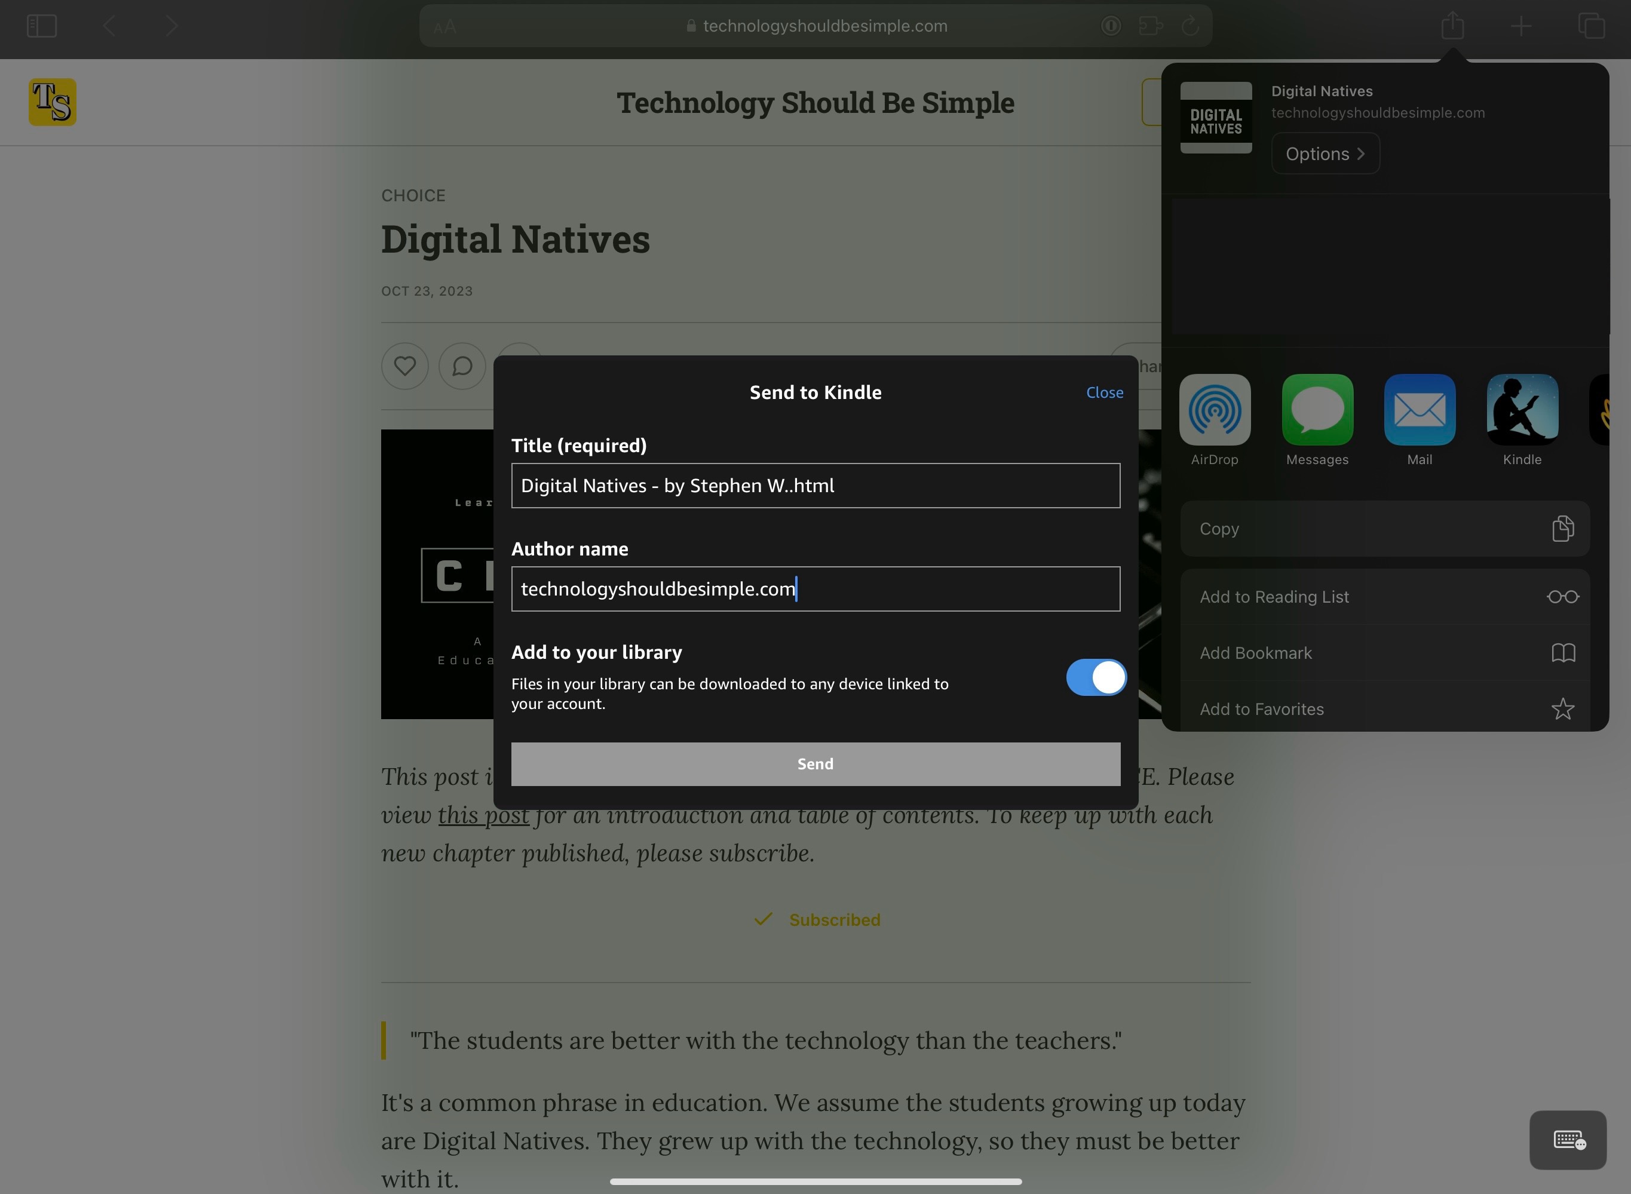
Task: Toggle the Add to your library switch
Action: [1096, 677]
